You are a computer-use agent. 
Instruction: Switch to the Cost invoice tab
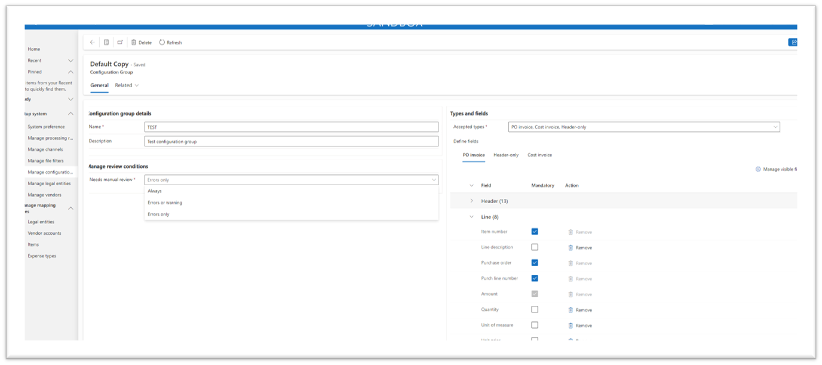tap(539, 155)
